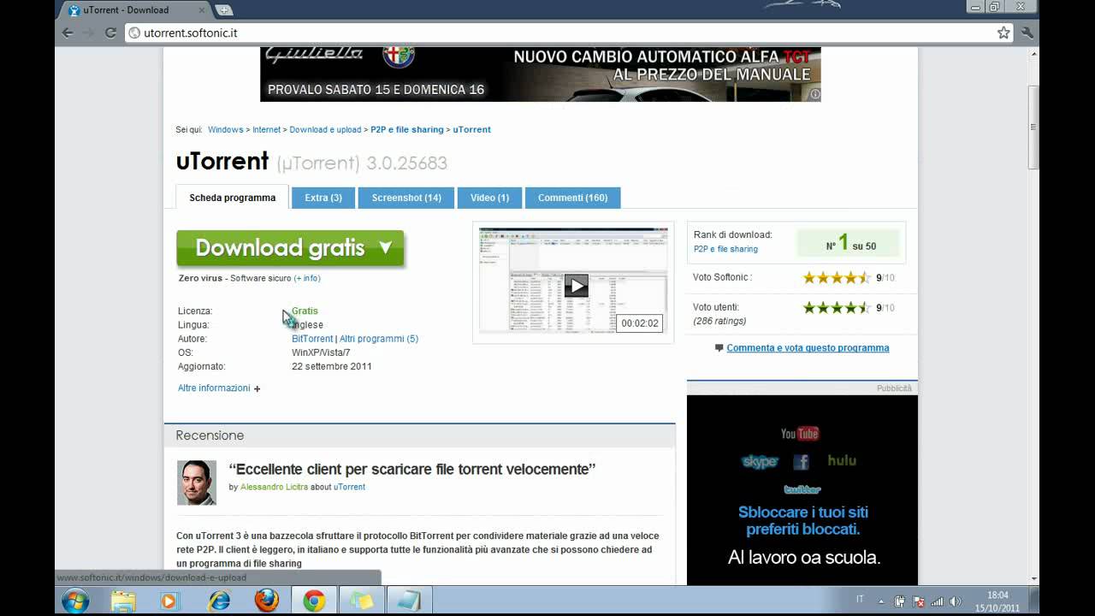Click the twitter logo in the sidebar ad
The width and height of the screenshot is (1095, 616).
(802, 489)
